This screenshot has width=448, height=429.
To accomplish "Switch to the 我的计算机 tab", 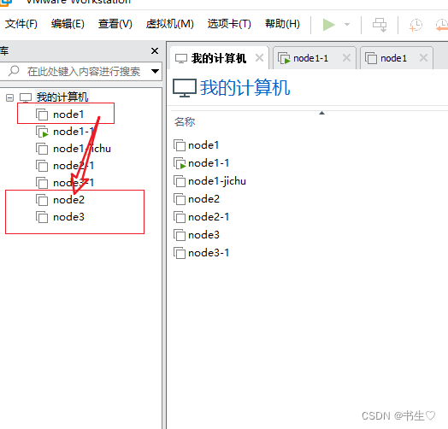I will [x=219, y=58].
